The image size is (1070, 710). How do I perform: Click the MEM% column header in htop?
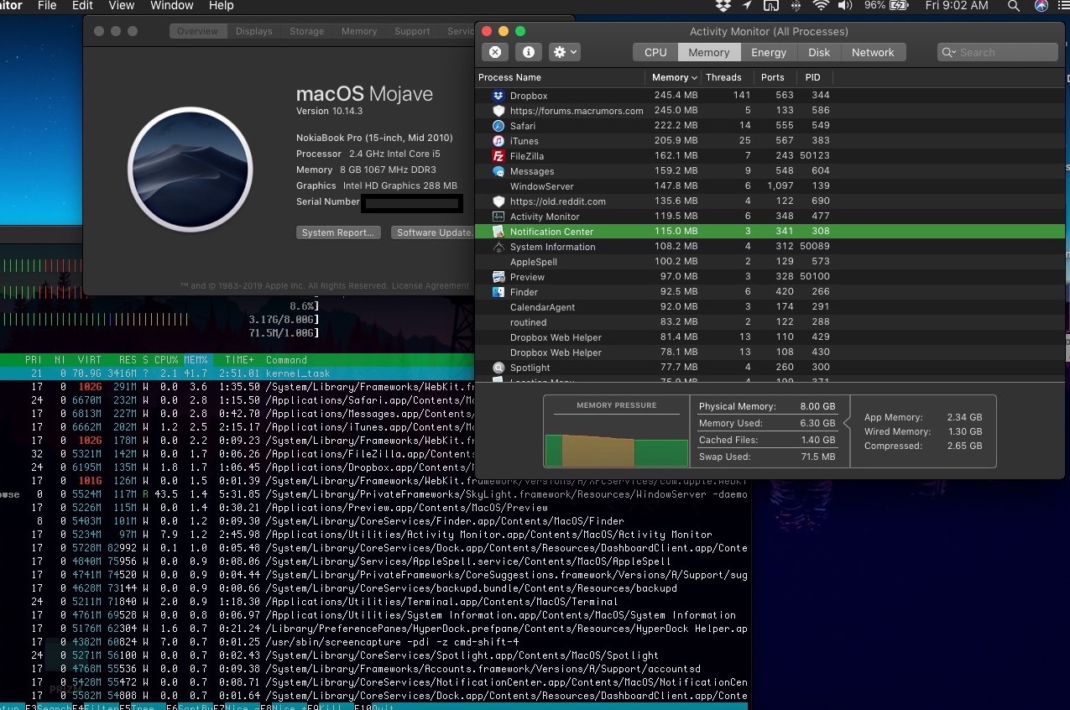pos(196,360)
